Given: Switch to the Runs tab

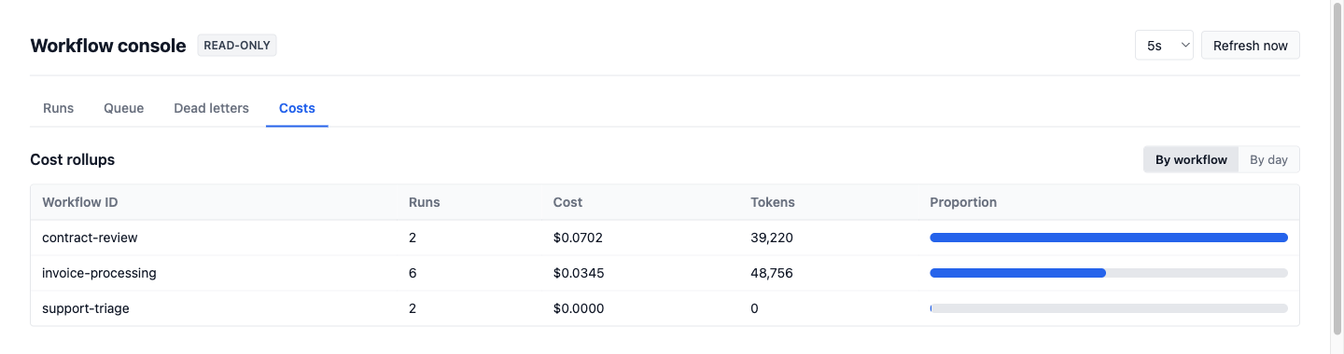Looking at the screenshot, I should pyautogui.click(x=58, y=108).
